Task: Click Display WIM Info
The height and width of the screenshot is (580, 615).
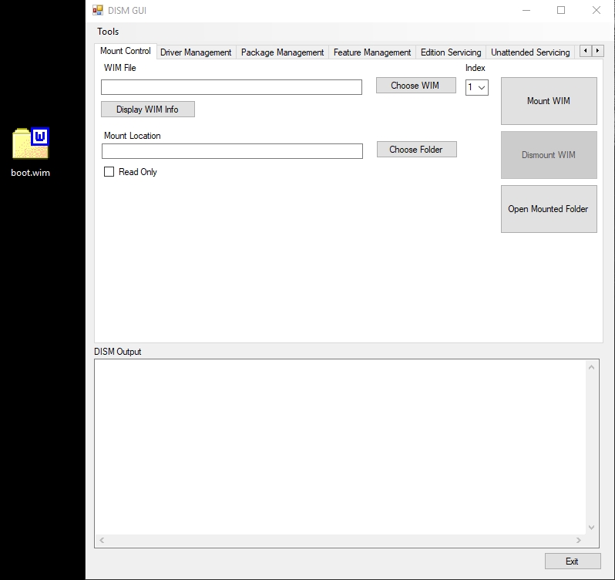Action: coord(148,110)
